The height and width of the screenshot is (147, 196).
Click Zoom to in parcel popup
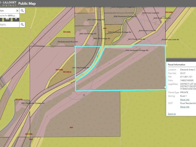(171, 114)
